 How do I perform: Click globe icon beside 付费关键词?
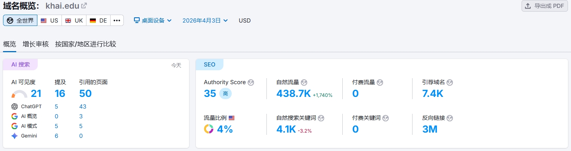[x=385, y=118]
